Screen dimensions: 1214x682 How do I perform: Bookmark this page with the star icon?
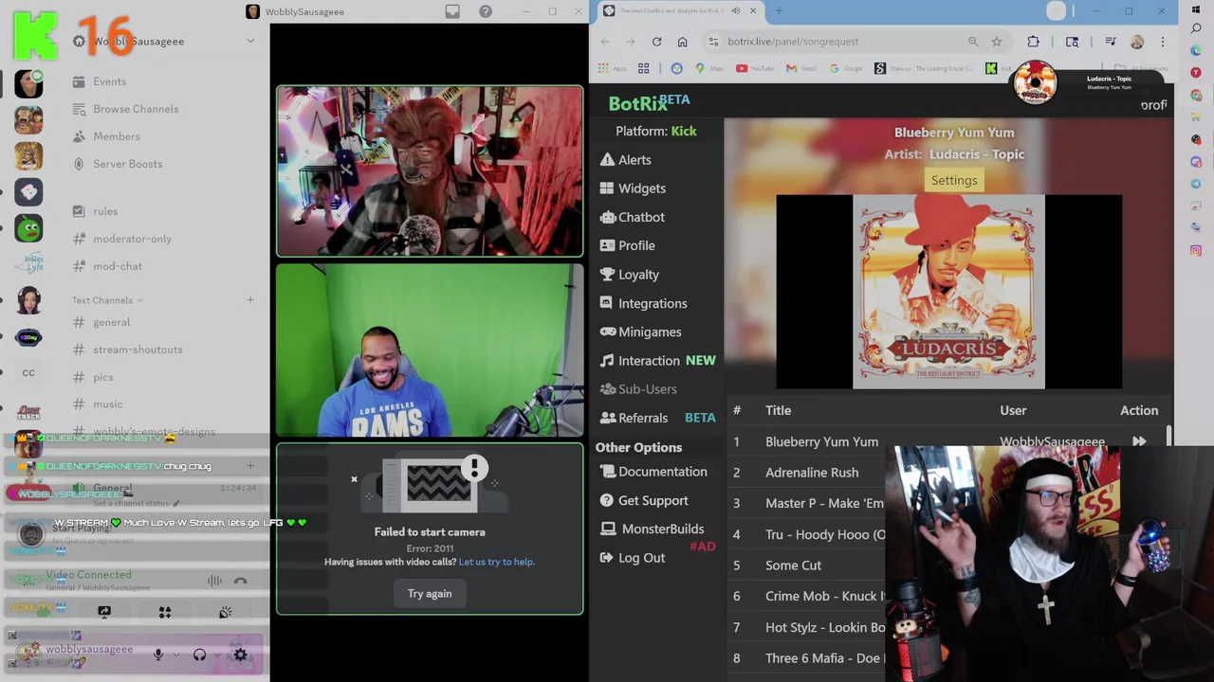click(x=997, y=42)
